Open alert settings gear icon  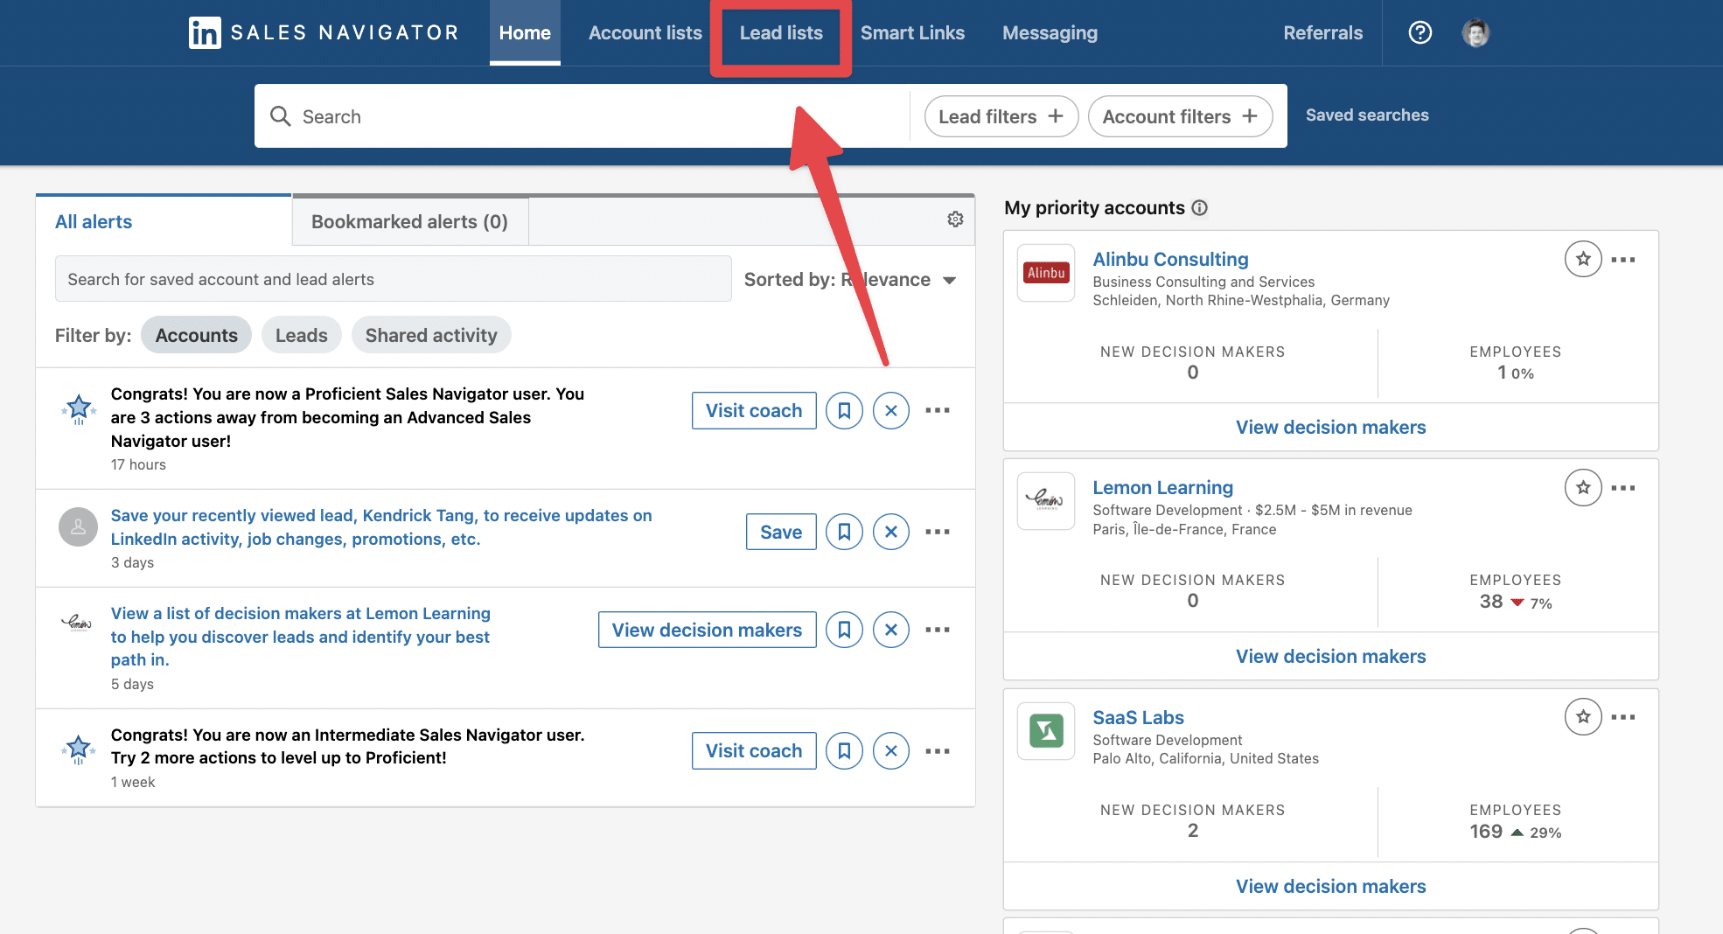pos(955,220)
